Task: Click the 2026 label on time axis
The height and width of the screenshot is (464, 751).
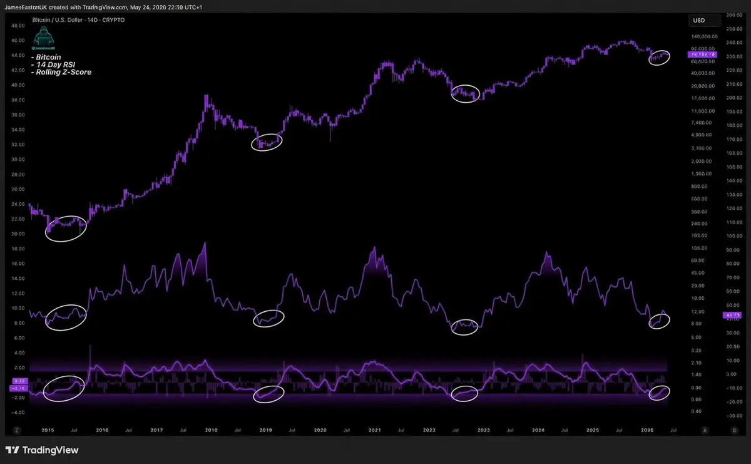Action: 646,430
